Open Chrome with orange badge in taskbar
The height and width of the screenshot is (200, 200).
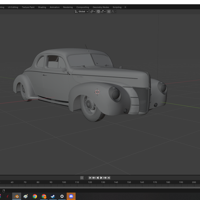point(44,196)
